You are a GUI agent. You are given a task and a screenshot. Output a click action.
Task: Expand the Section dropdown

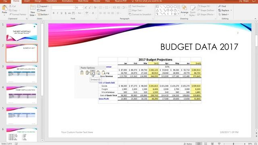[43, 14]
